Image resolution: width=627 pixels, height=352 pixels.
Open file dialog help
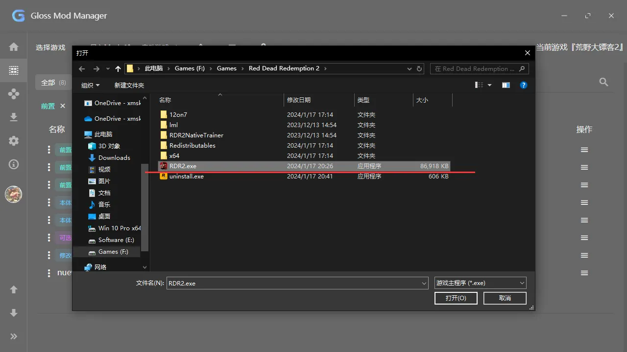pyautogui.click(x=524, y=85)
